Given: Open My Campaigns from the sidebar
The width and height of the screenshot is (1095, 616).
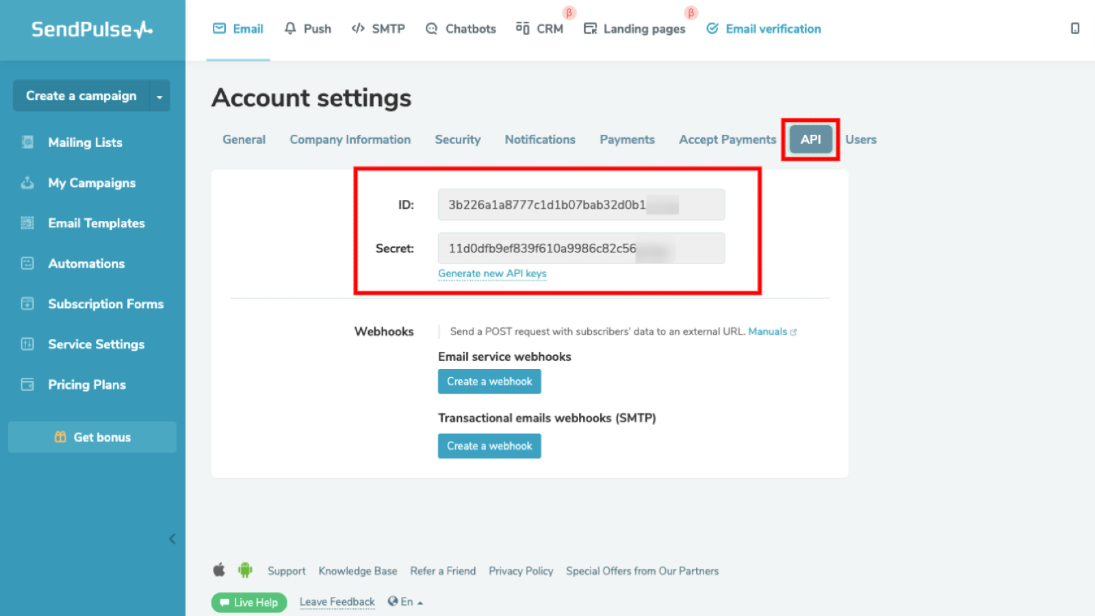Looking at the screenshot, I should (92, 183).
